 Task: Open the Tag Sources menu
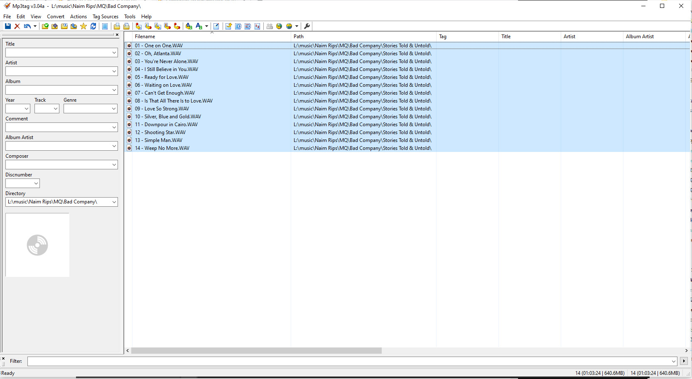coord(105,17)
